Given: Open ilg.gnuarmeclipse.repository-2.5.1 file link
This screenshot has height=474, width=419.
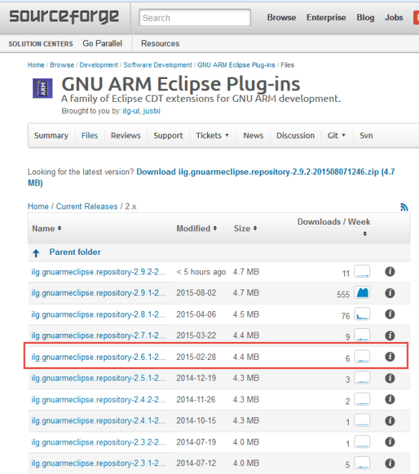Looking at the screenshot, I should click(99, 378).
